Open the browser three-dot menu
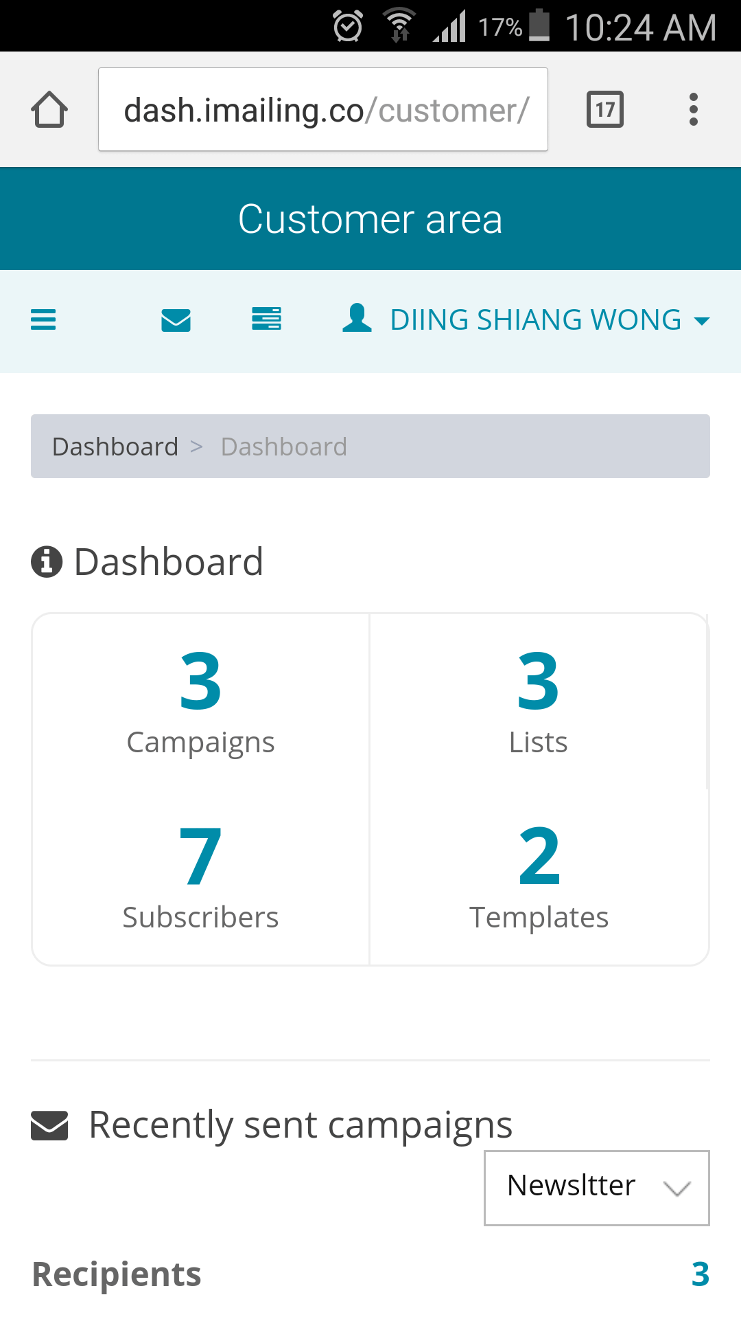Image resolution: width=741 pixels, height=1319 pixels. click(694, 110)
